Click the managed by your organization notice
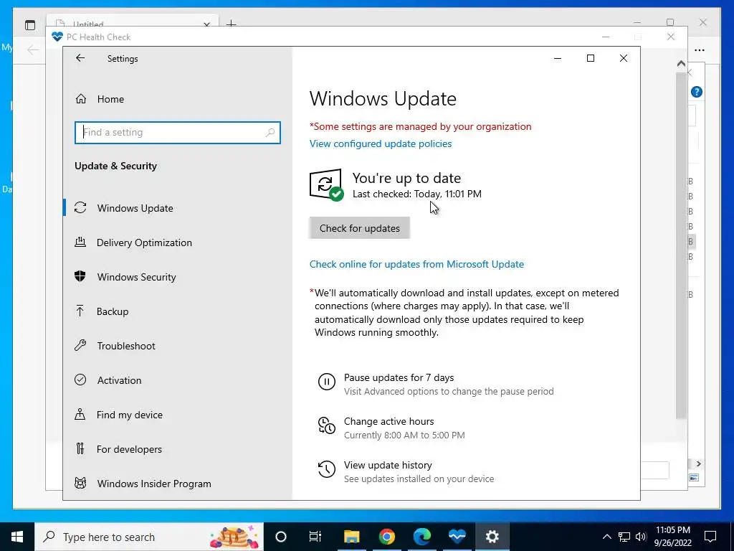The height and width of the screenshot is (551, 734). (420, 126)
